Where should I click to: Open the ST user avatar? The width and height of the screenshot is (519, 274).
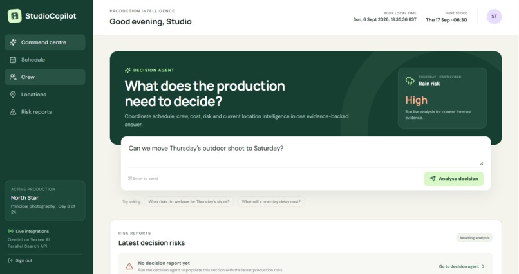click(494, 17)
